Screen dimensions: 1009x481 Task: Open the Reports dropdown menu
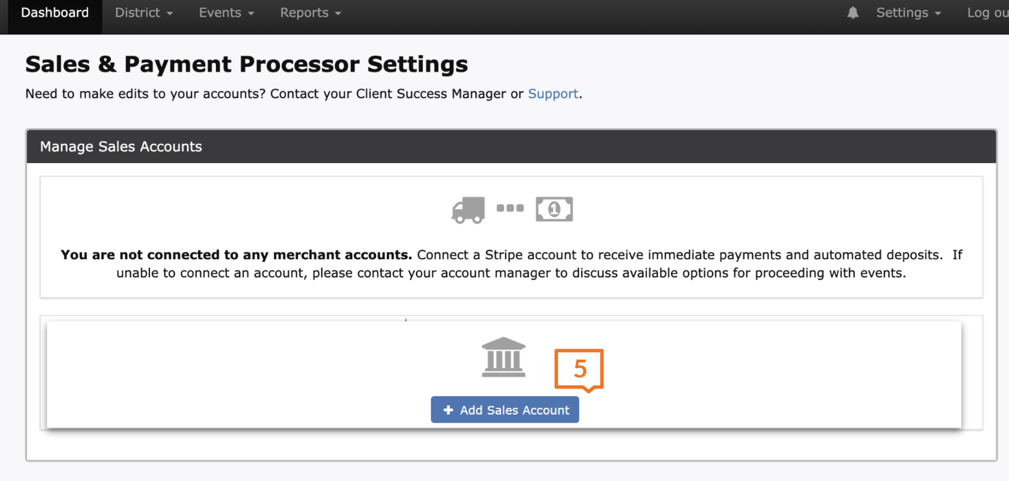[310, 13]
